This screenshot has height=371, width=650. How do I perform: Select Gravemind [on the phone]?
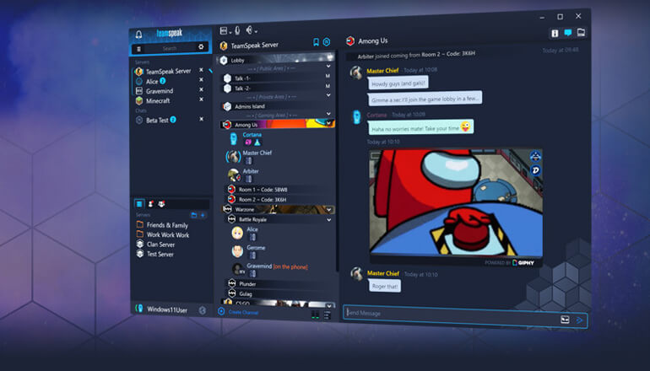pyautogui.click(x=277, y=266)
